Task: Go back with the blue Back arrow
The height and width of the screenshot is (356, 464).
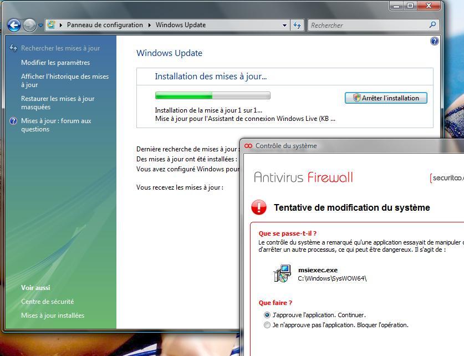Action: click(14, 25)
